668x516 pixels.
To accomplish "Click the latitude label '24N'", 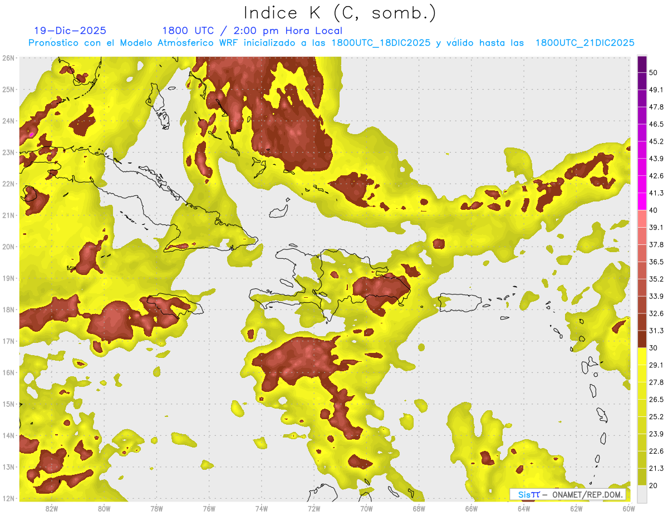I will click(8, 121).
